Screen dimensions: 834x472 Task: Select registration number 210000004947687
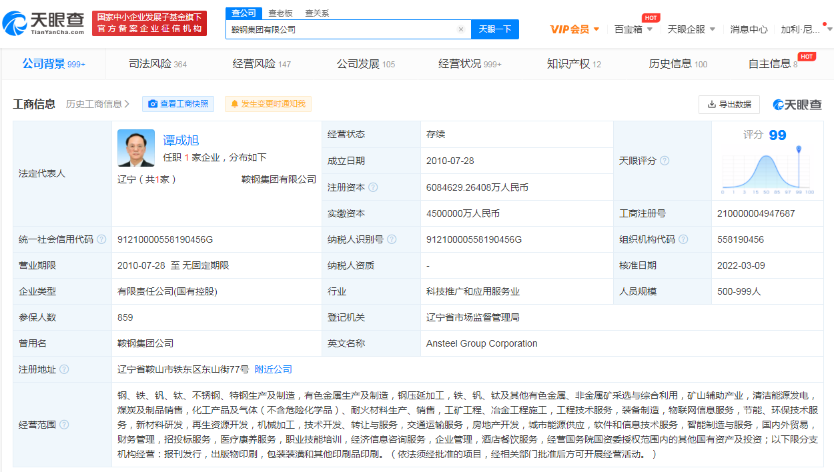pos(756,213)
